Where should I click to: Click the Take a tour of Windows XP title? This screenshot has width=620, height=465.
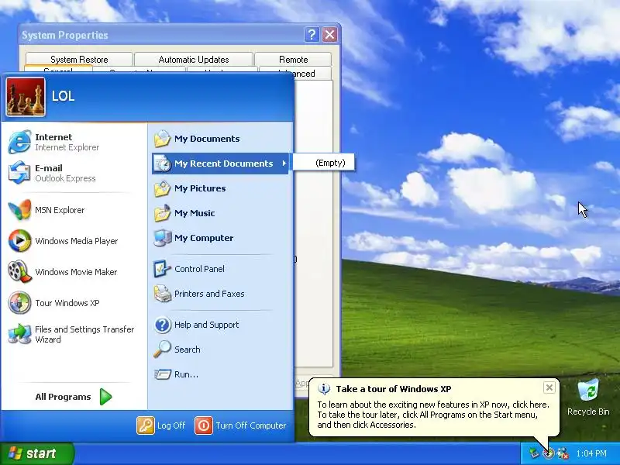(394, 389)
